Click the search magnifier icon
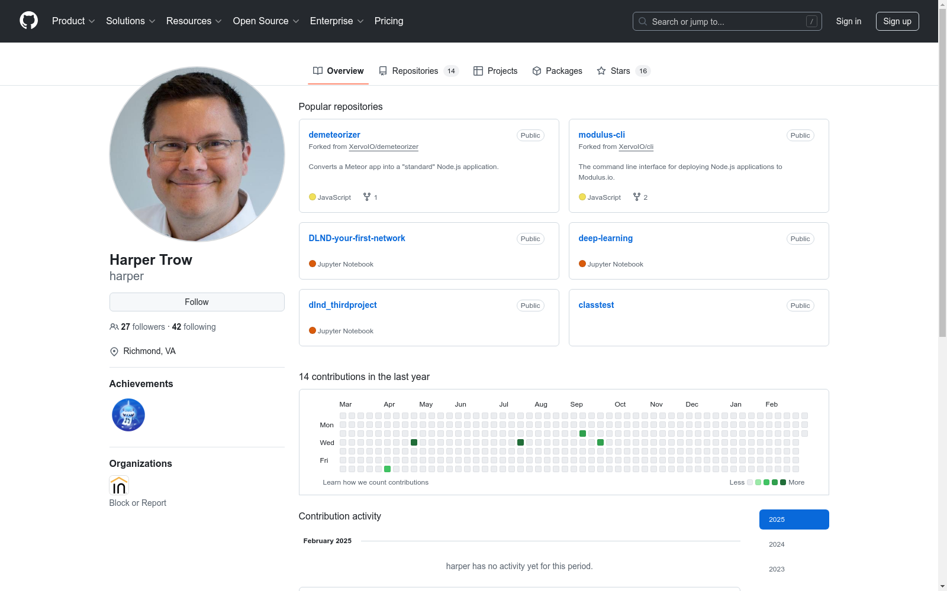Viewport: 947px width, 591px height. click(x=643, y=21)
